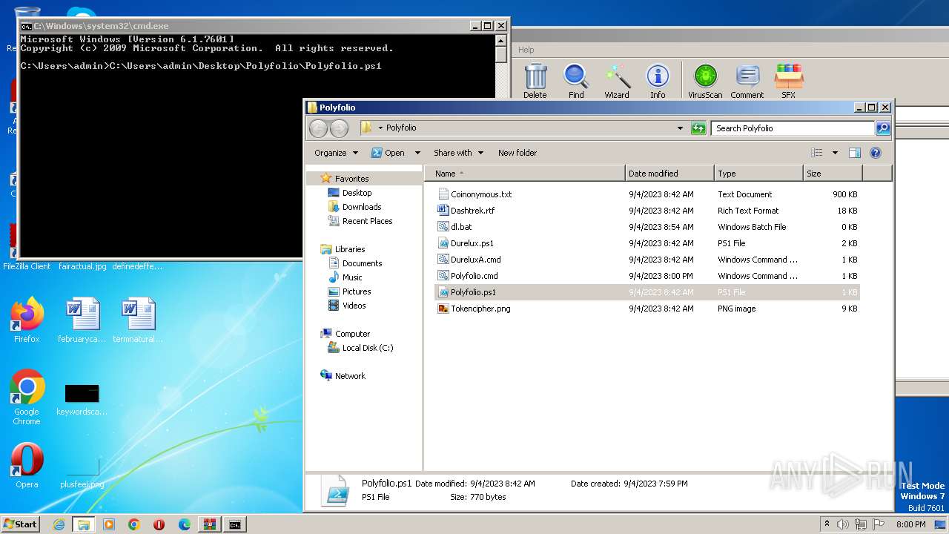
Task: Select Favorites in the navigation pane
Action: coord(351,179)
